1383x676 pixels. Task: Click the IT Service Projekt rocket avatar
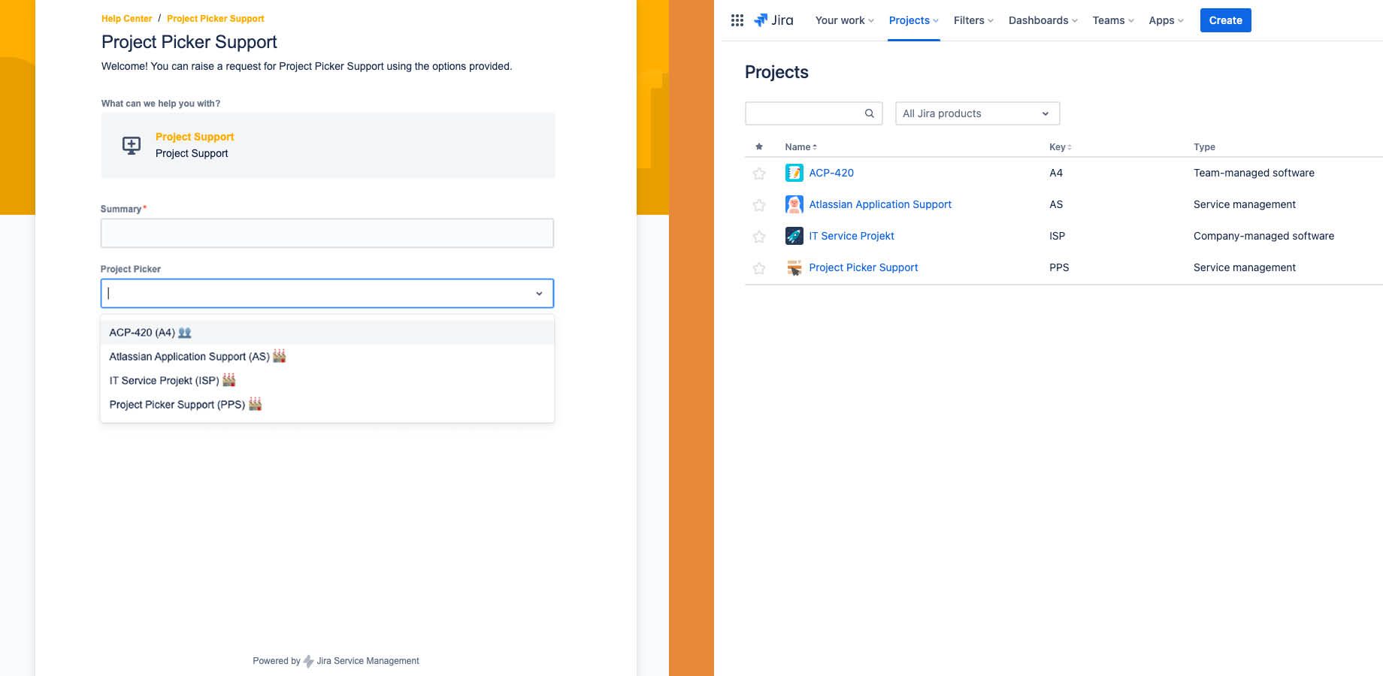794,236
